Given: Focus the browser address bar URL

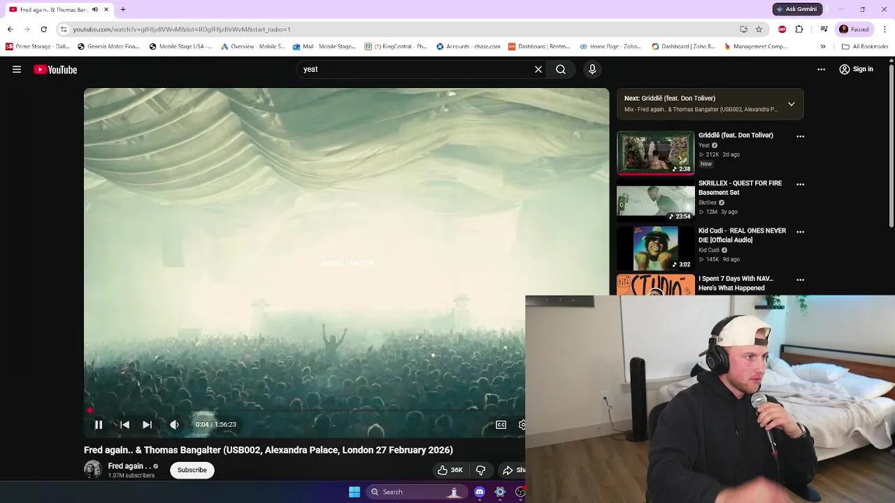Looking at the screenshot, I should tap(182, 29).
